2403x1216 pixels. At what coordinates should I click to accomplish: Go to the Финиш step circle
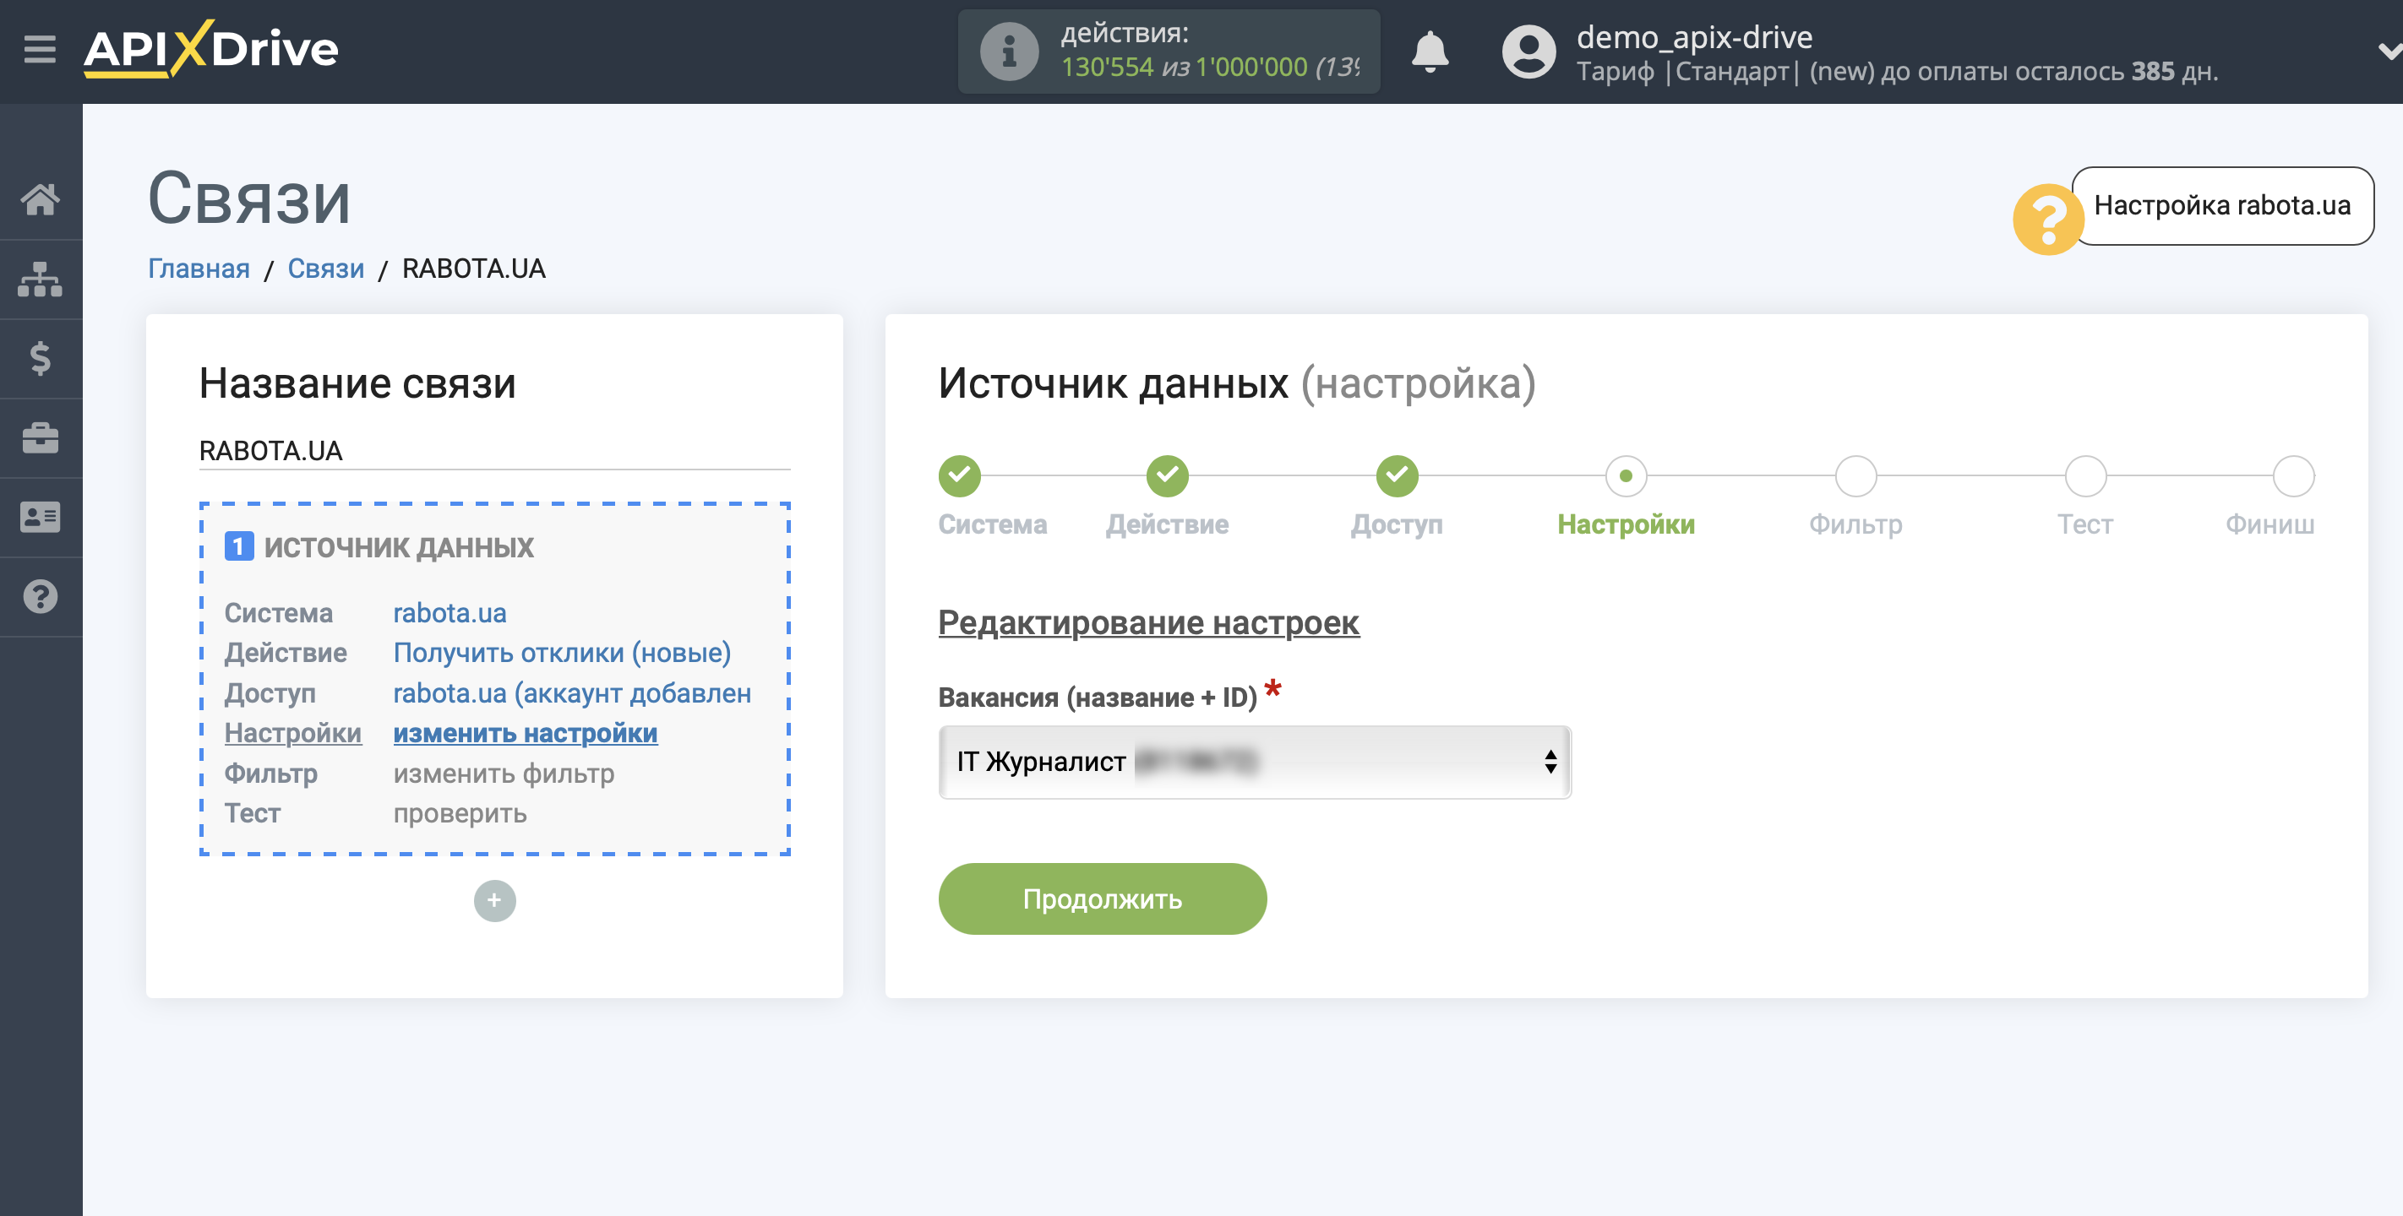point(2293,475)
